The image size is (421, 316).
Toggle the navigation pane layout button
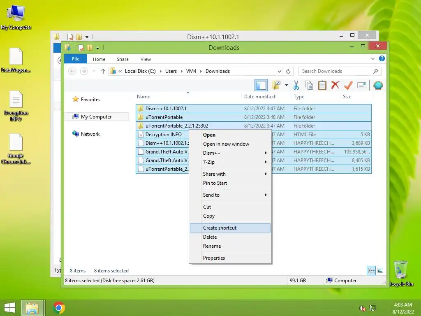coord(261,86)
